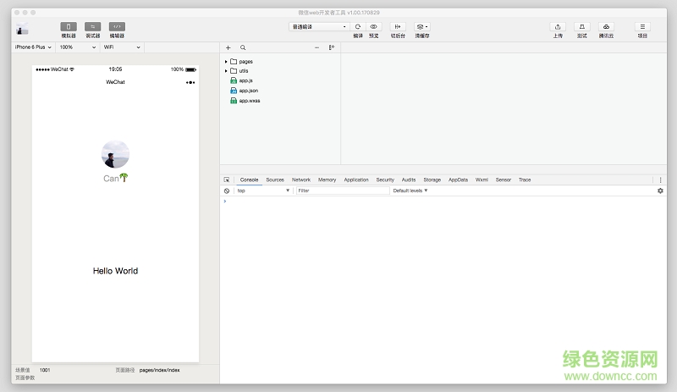Open the Default levels dropdown
677x392 pixels.
click(x=410, y=190)
